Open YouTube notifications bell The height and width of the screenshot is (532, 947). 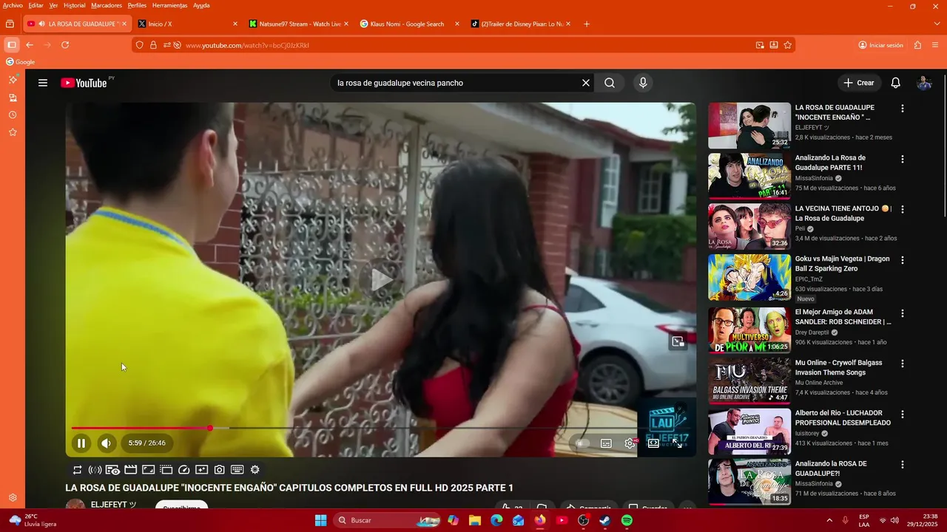click(x=895, y=83)
